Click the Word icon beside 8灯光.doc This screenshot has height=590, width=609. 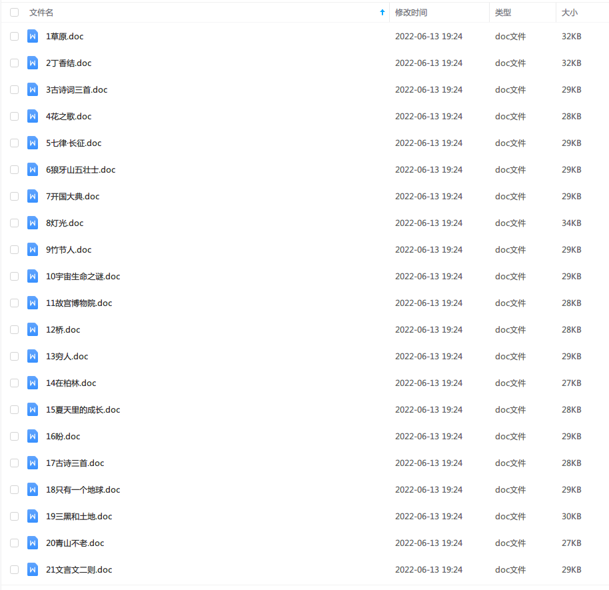[32, 223]
